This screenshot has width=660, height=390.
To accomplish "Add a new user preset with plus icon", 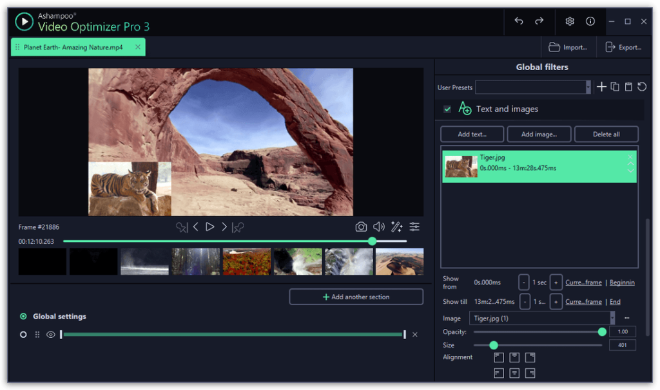I will (x=601, y=87).
